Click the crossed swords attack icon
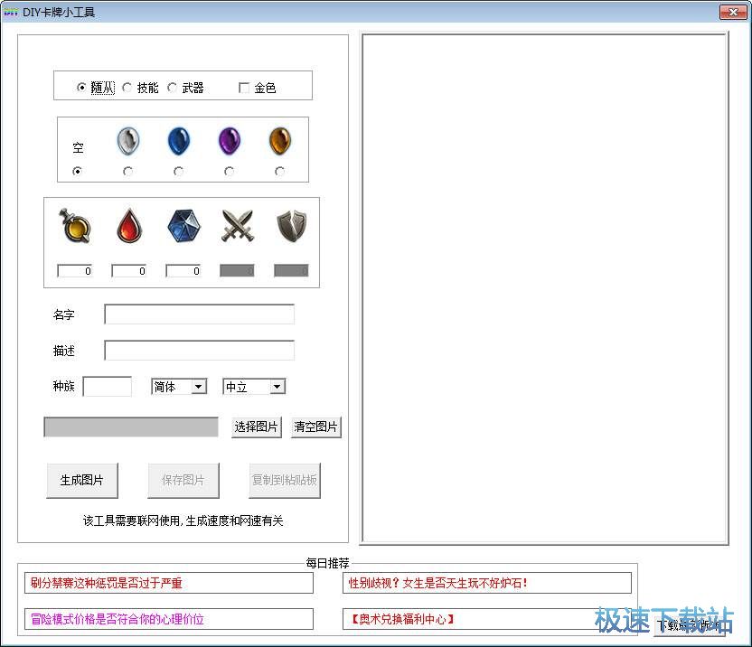The width and height of the screenshot is (752, 647). (x=238, y=226)
